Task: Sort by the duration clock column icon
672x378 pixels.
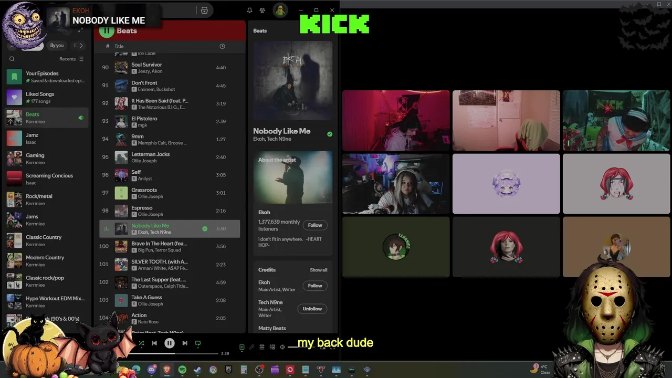Action: (x=222, y=46)
